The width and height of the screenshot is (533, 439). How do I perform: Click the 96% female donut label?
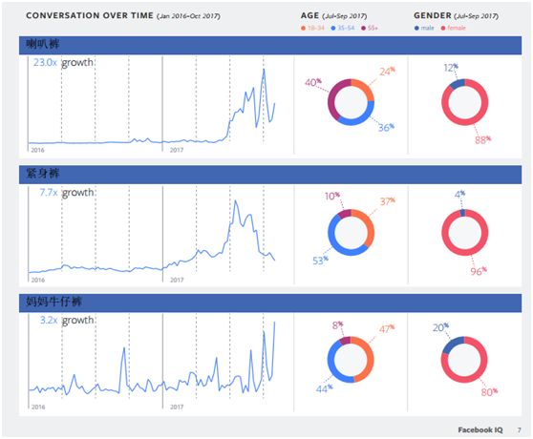coord(479,271)
